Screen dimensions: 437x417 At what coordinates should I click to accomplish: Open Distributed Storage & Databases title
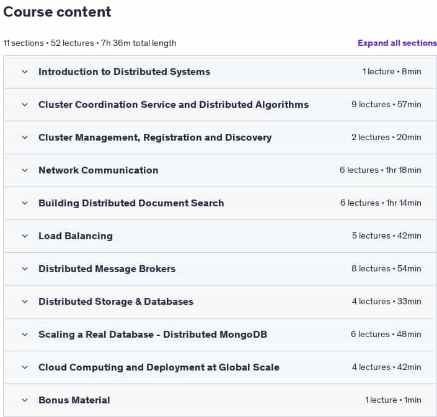coord(116,302)
